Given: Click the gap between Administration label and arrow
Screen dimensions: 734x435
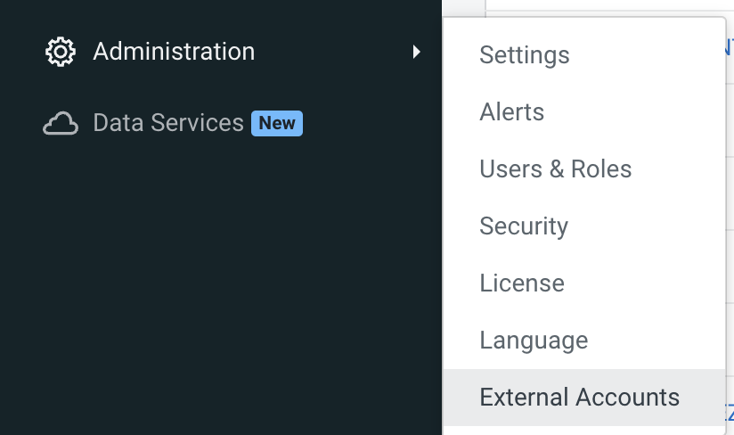Looking at the screenshot, I should [334, 53].
